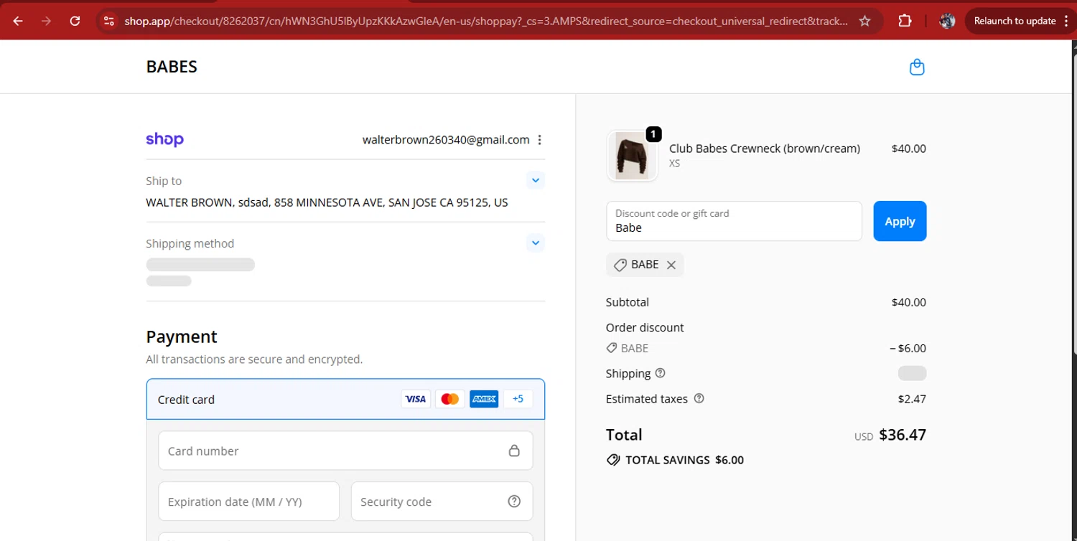Click the browser forward arrow
The height and width of the screenshot is (541, 1077).
pos(46,21)
